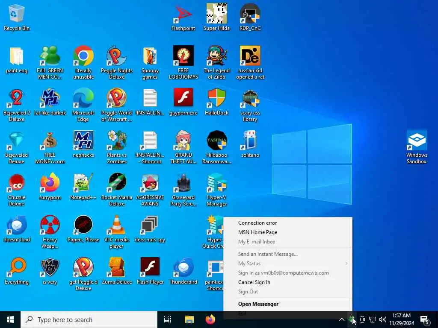
Task: Select the deez nuts spy icon
Action: pyautogui.click(x=150, y=229)
